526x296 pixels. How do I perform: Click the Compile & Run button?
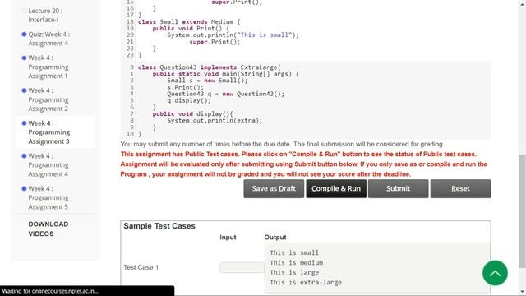pos(336,188)
